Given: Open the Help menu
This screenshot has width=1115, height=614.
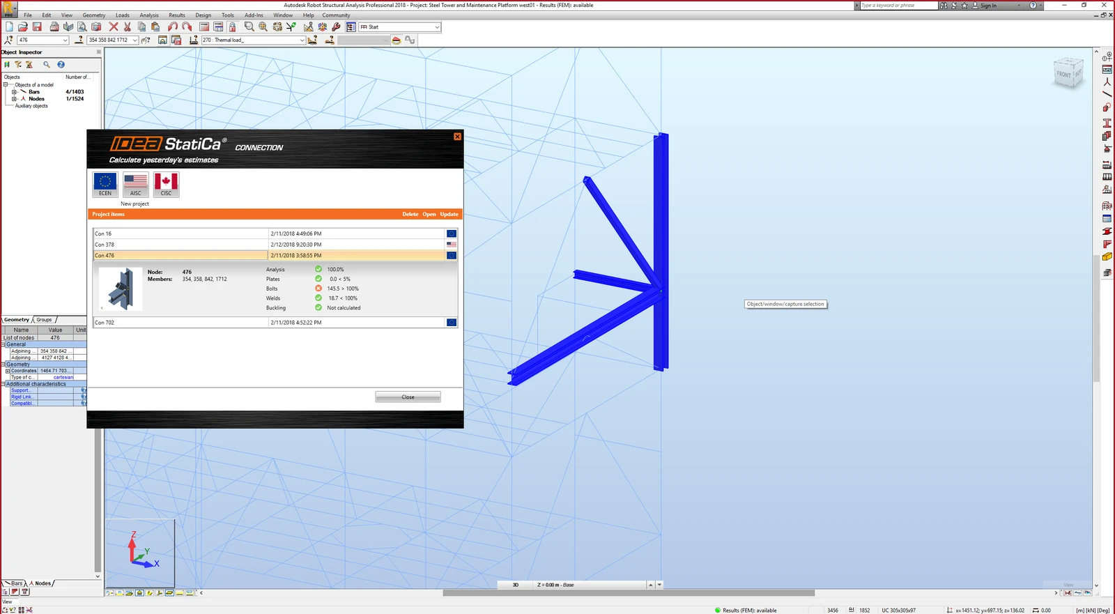Looking at the screenshot, I should click(308, 15).
